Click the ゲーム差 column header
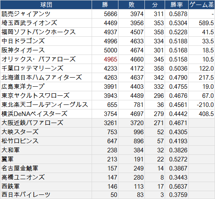This screenshot has width=215, height=199. pos(202,5)
